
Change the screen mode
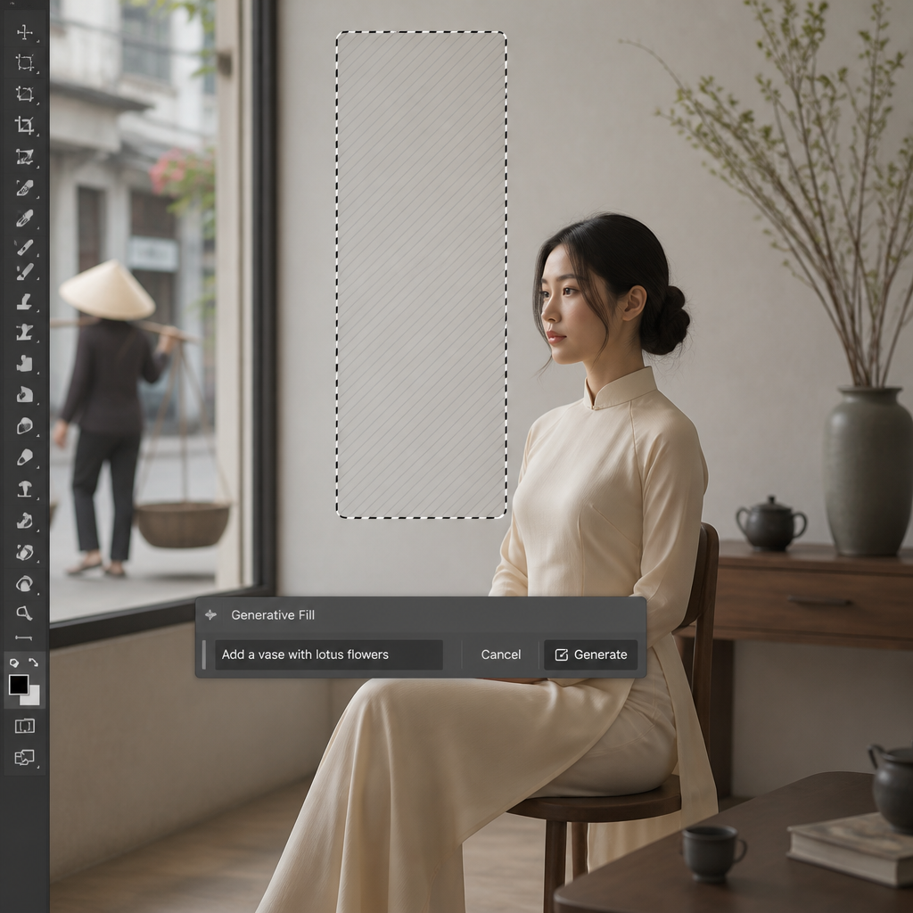tap(24, 757)
